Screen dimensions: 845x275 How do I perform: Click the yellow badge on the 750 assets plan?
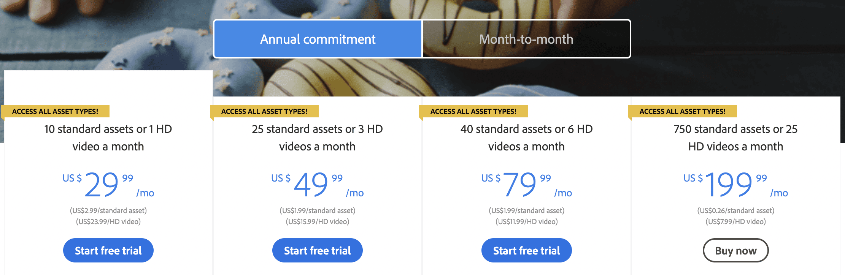tap(683, 111)
